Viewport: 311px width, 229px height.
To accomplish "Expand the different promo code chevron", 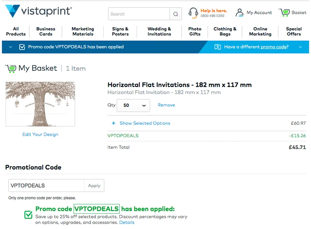I will [x=300, y=47].
